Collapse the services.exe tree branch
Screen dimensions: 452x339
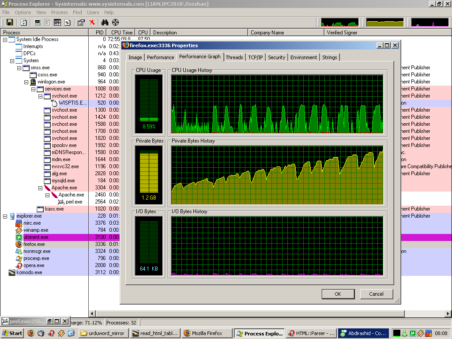(x=34, y=89)
